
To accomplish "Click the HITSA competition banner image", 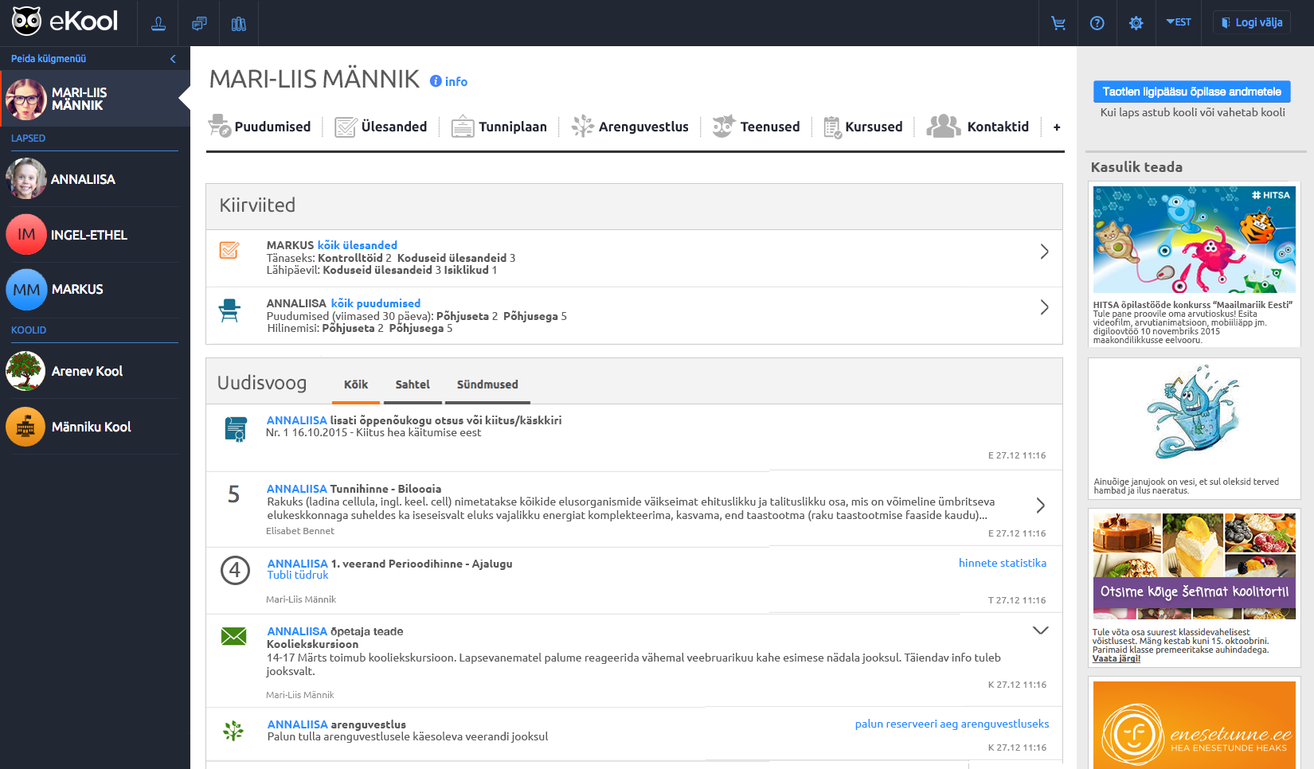I will pos(1194,240).
